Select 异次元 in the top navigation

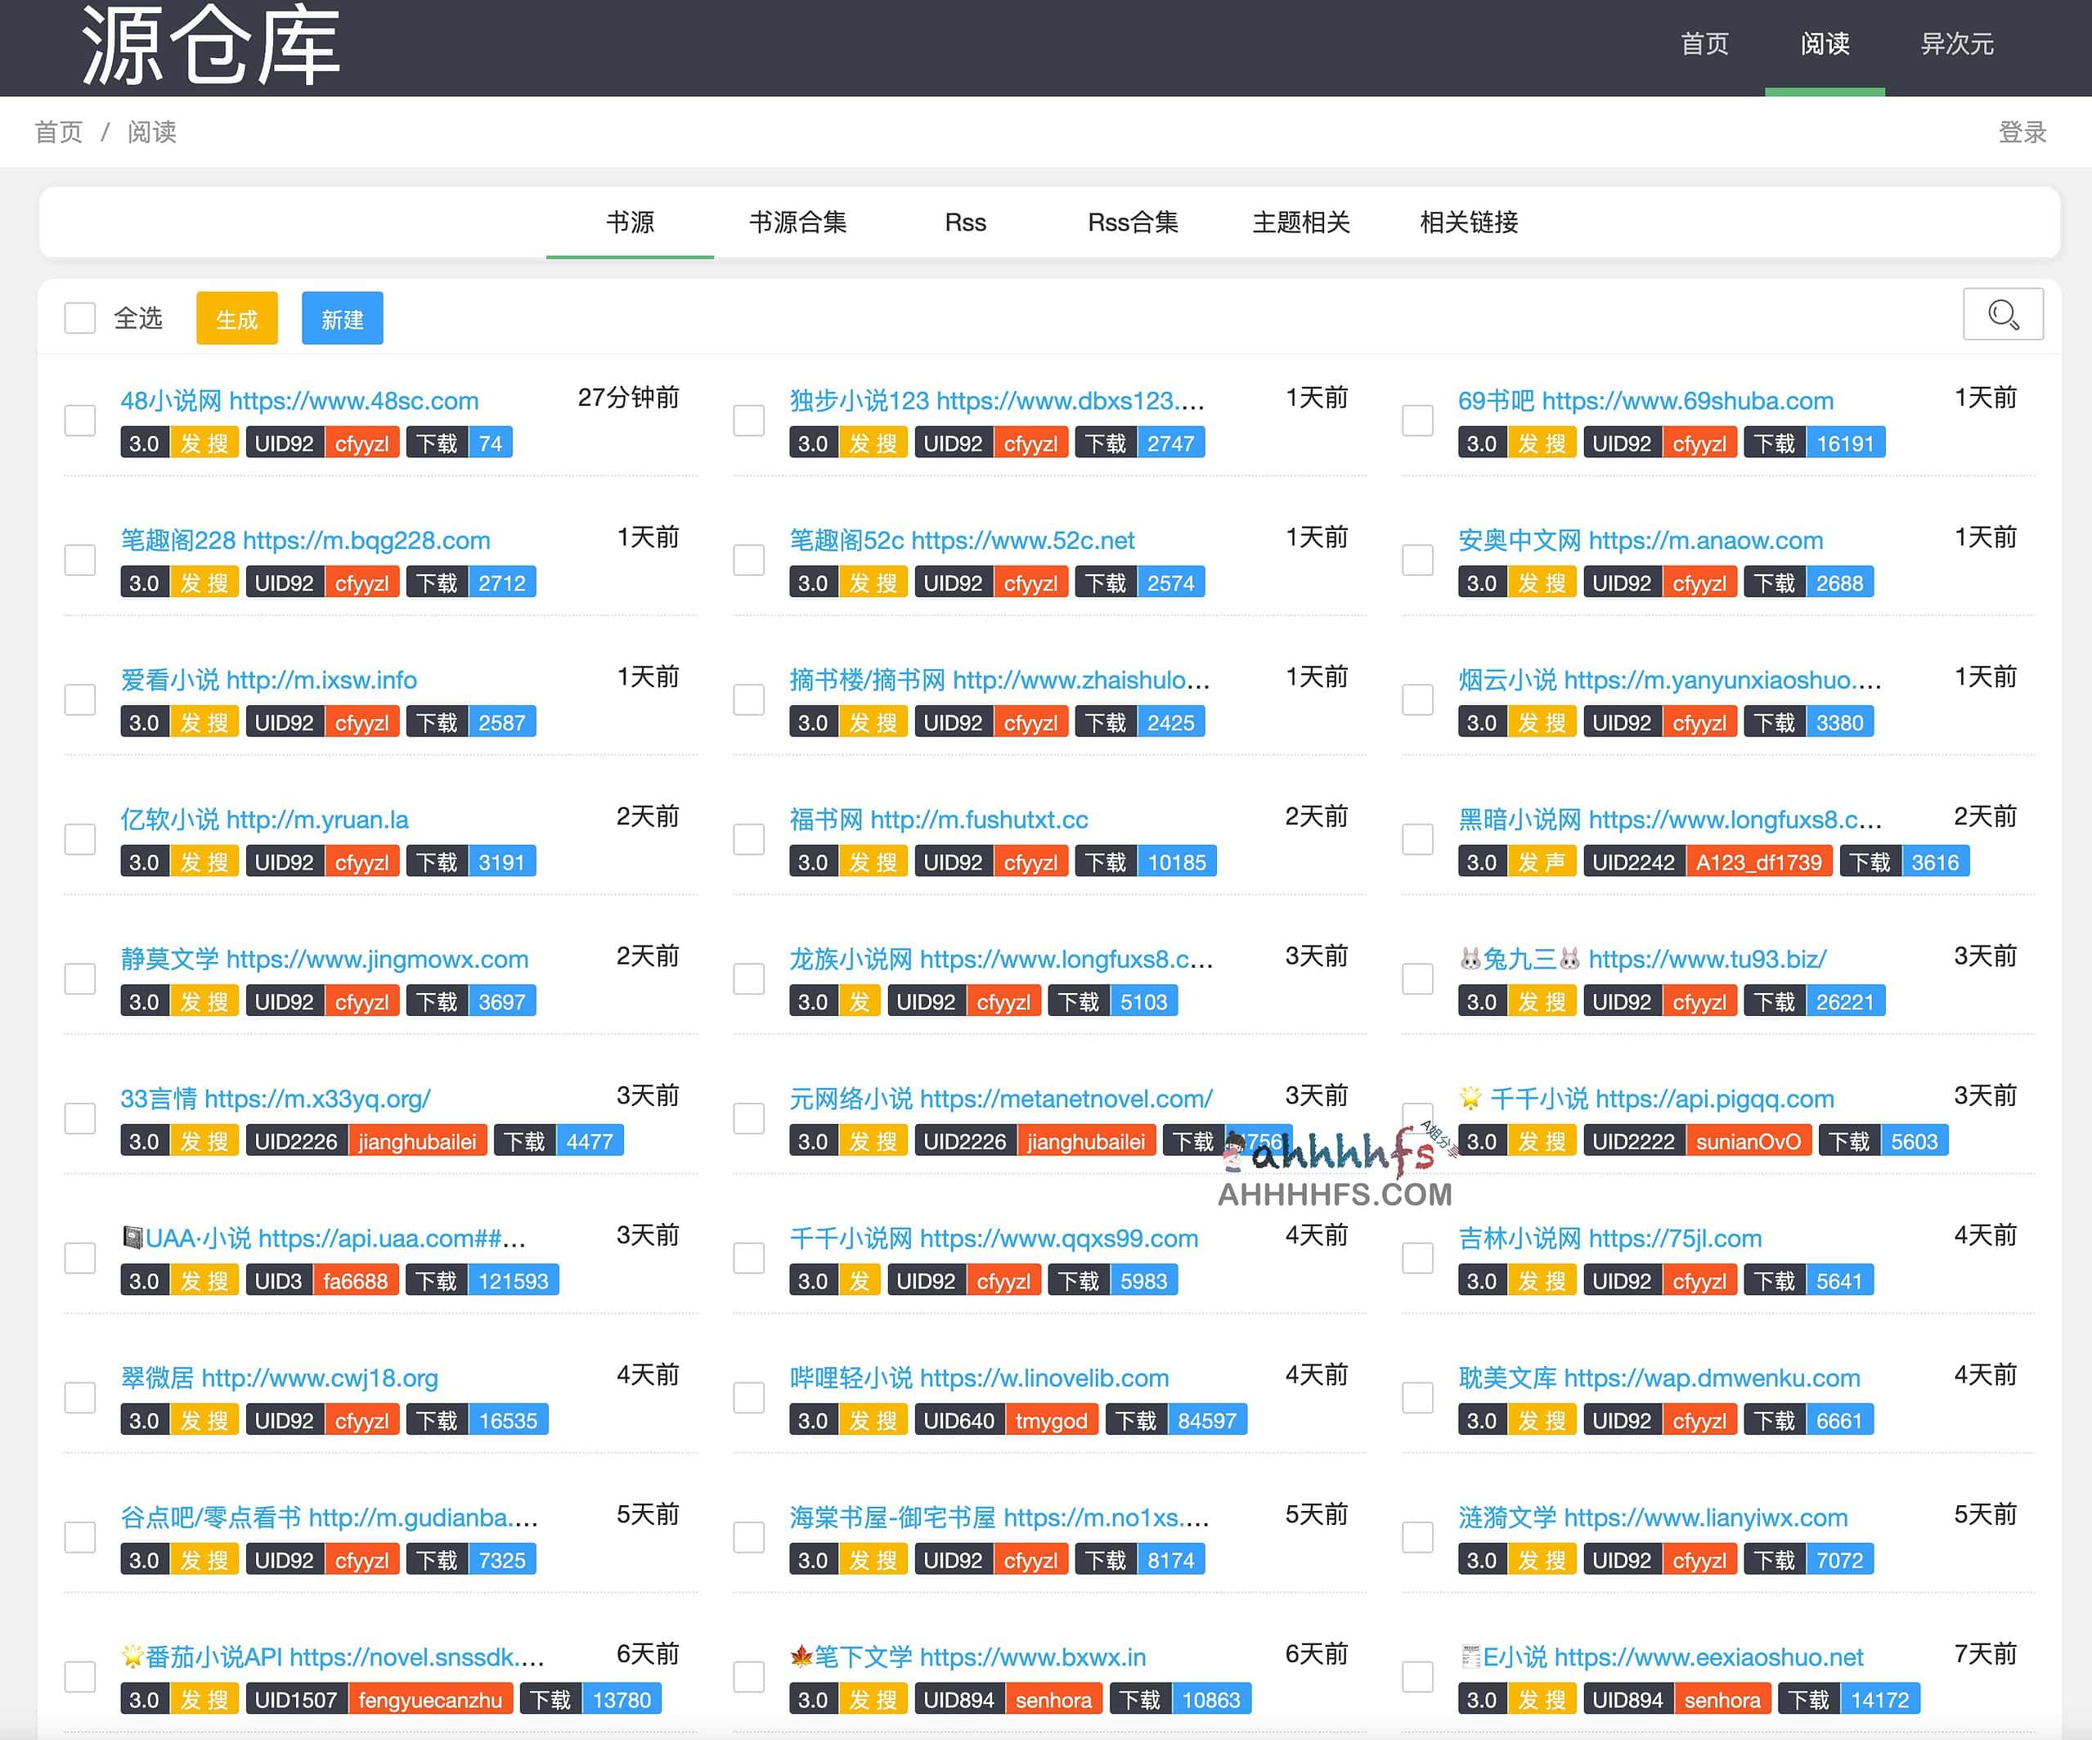click(1955, 44)
